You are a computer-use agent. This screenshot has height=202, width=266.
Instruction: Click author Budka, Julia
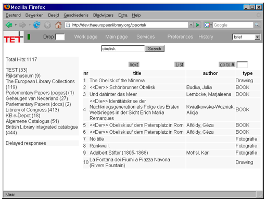pyautogui.click(x=199, y=87)
